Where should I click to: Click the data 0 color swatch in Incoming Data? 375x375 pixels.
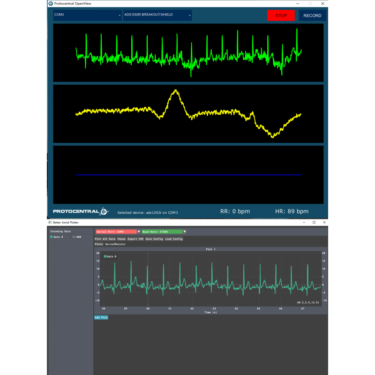coord(52,237)
